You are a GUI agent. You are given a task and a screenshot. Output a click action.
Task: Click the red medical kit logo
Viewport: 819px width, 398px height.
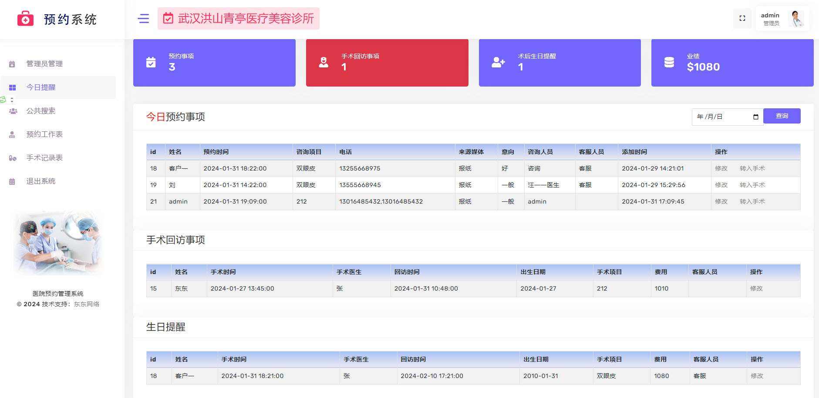coord(25,19)
